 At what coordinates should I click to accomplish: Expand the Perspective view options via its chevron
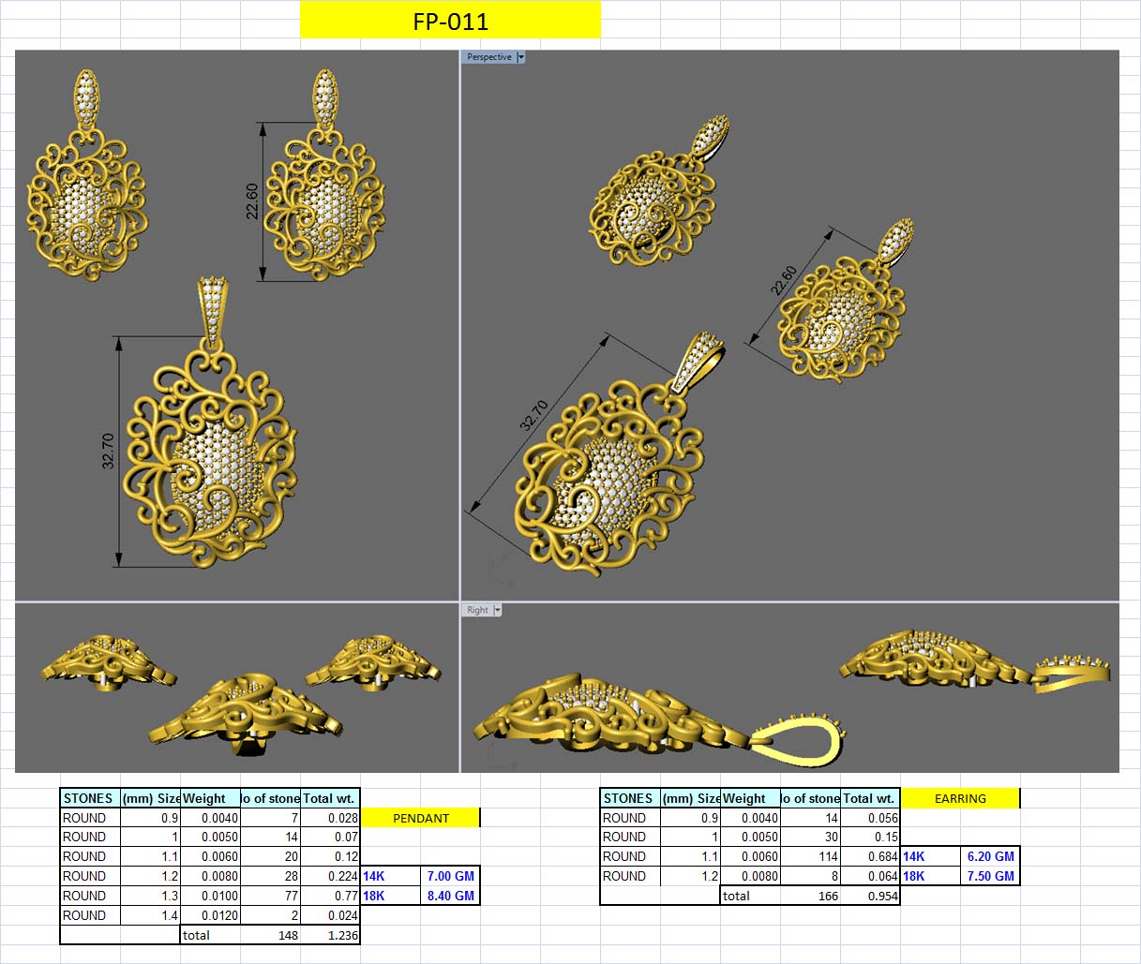tap(519, 56)
